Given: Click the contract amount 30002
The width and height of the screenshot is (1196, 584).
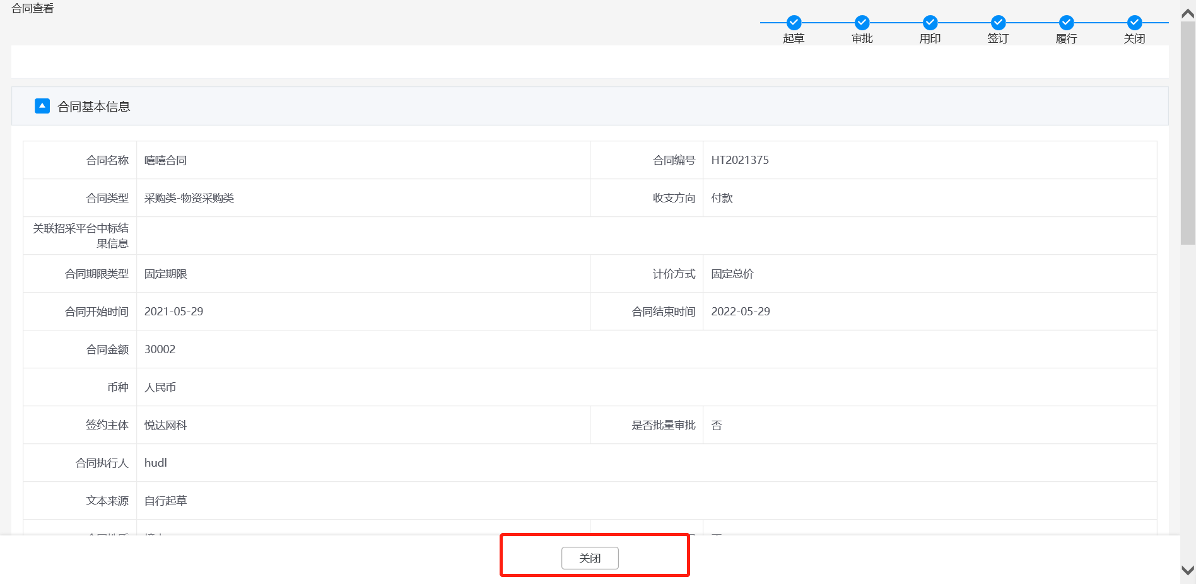Looking at the screenshot, I should point(160,349).
